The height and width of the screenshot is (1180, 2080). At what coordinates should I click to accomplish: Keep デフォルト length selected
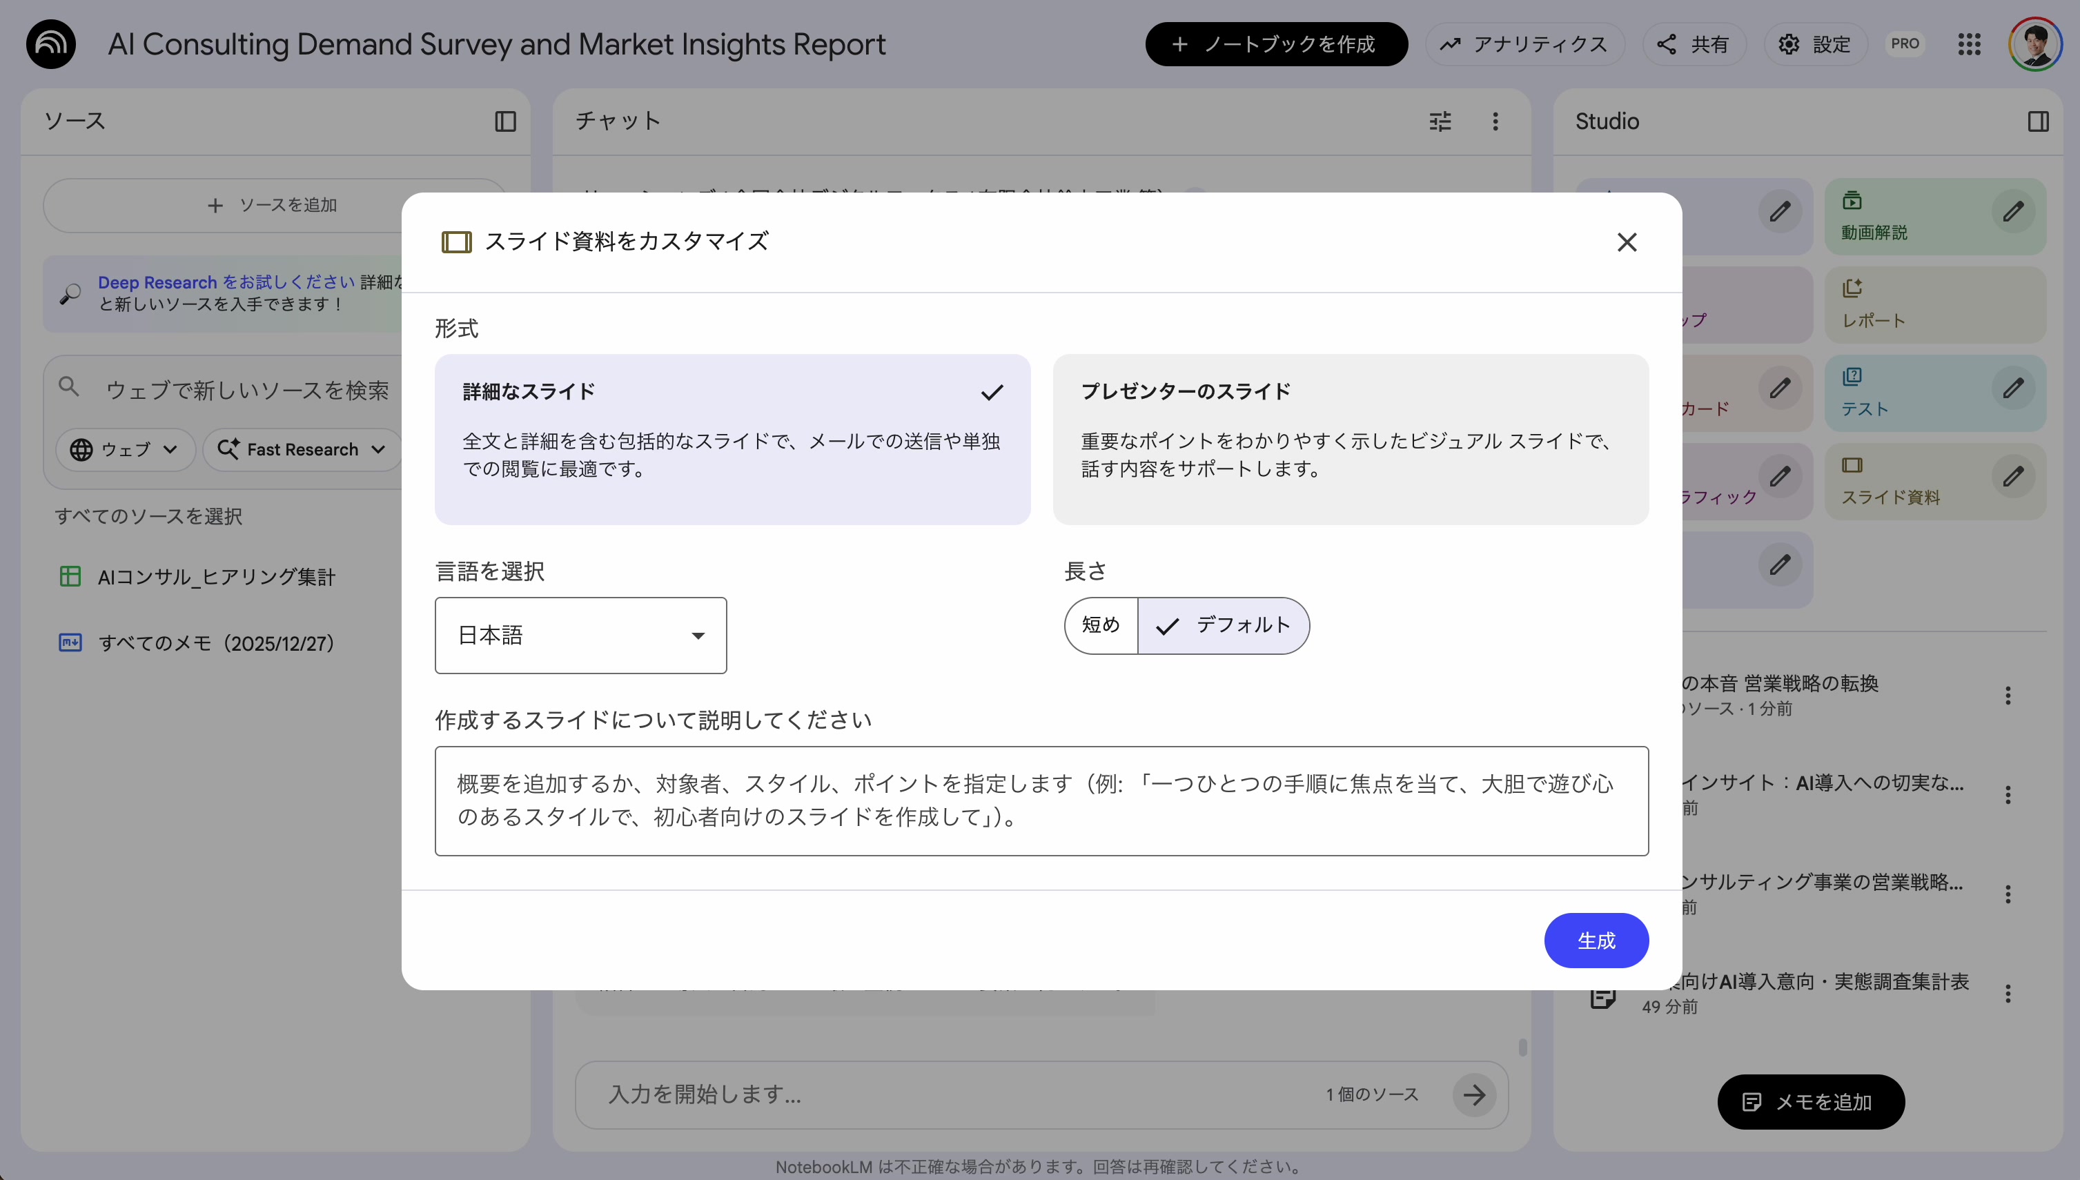tap(1224, 625)
